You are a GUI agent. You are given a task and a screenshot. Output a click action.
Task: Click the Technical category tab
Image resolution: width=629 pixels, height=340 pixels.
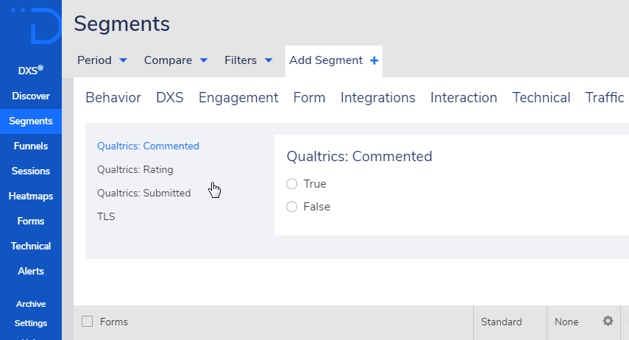click(541, 98)
